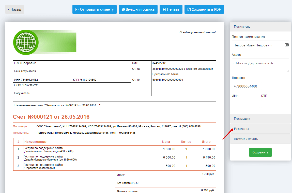Image resolution: width=292 pixels, height=193 pixels.
Task: Open the Логотип и печать section
Action: (260, 139)
